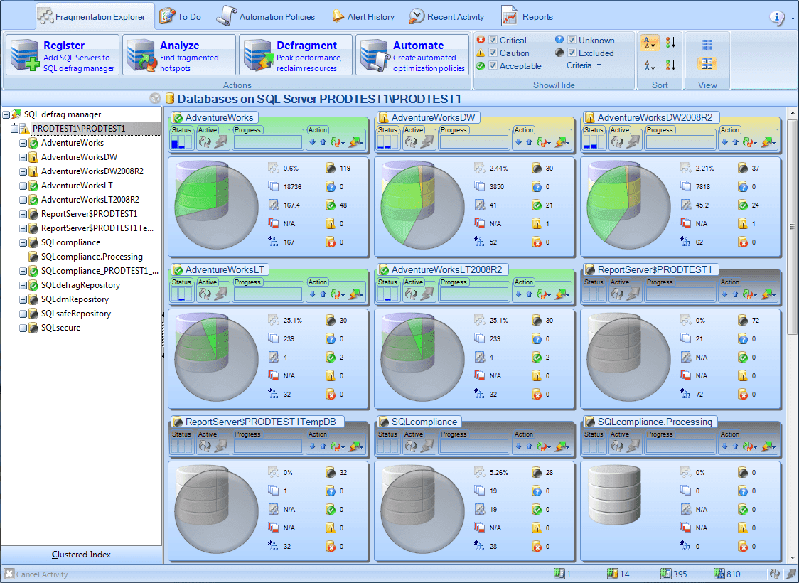Expand AdventureWorks tree node
The height and width of the screenshot is (583, 799).
pos(23,143)
